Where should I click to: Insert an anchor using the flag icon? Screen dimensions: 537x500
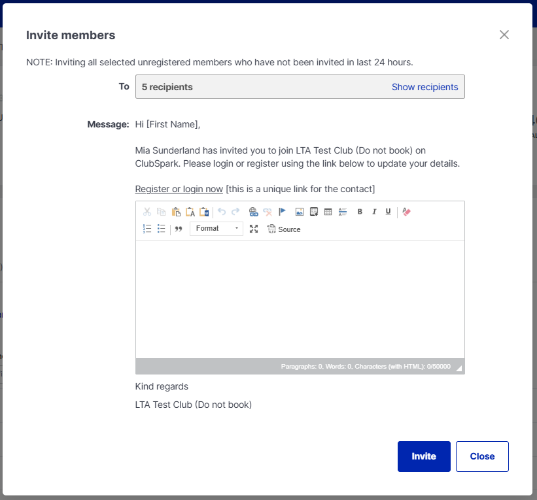(x=283, y=212)
